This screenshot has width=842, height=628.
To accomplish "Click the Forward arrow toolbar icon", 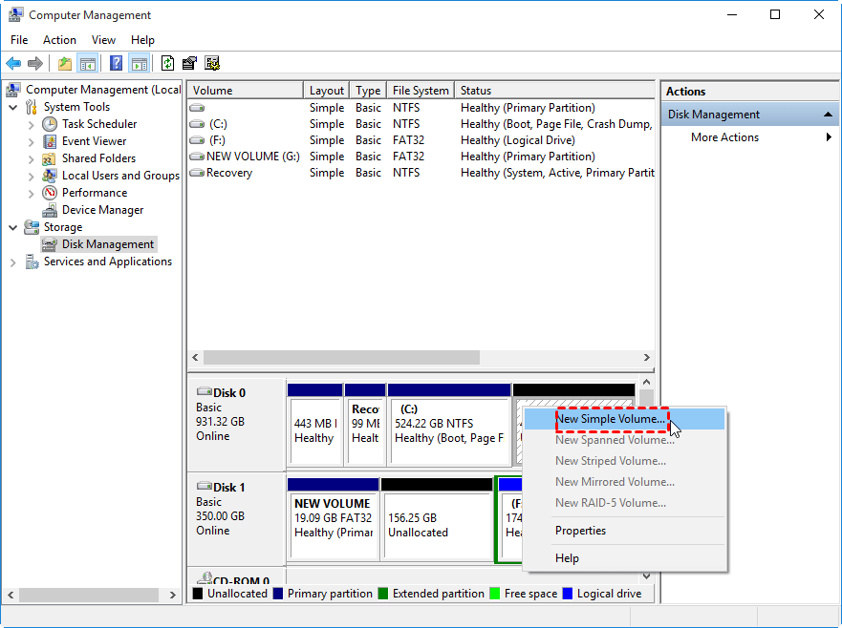I will (35, 63).
